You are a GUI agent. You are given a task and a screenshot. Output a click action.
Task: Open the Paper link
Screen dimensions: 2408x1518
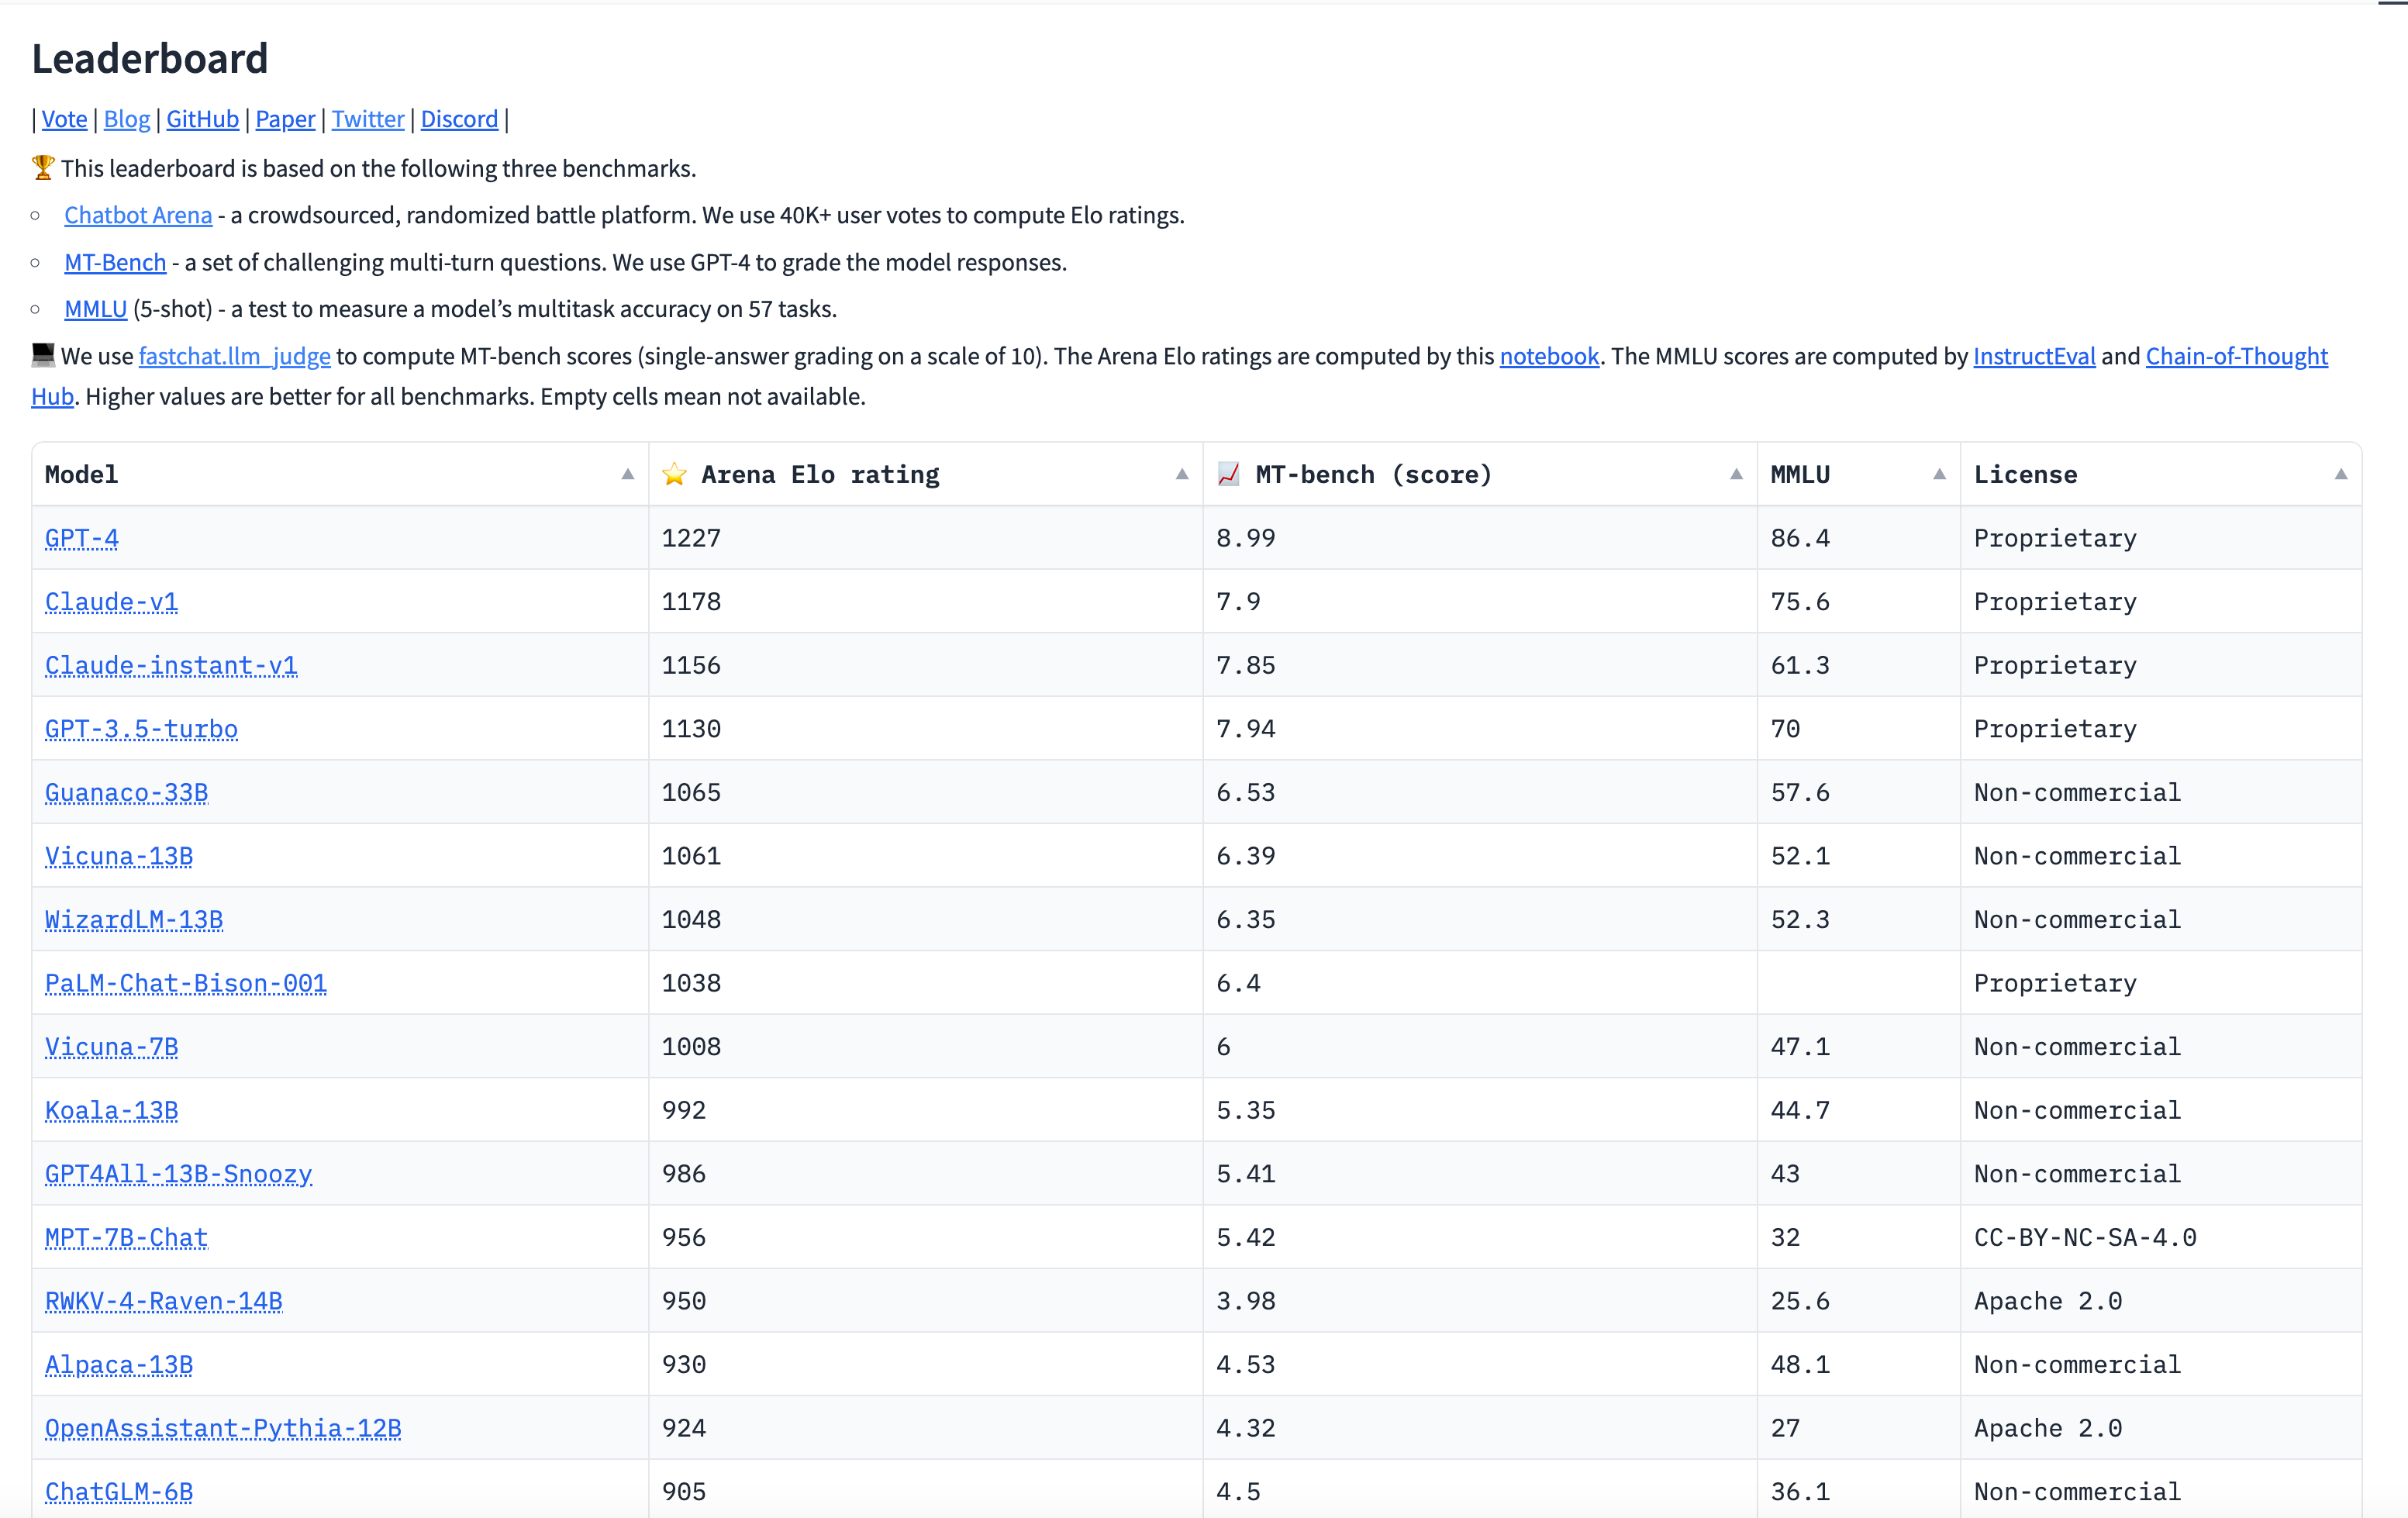point(285,119)
